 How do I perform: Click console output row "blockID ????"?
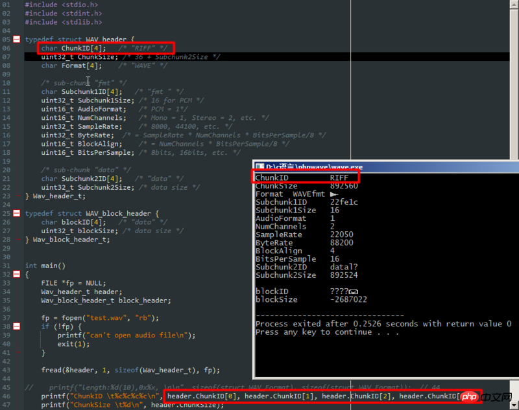tap(307, 291)
